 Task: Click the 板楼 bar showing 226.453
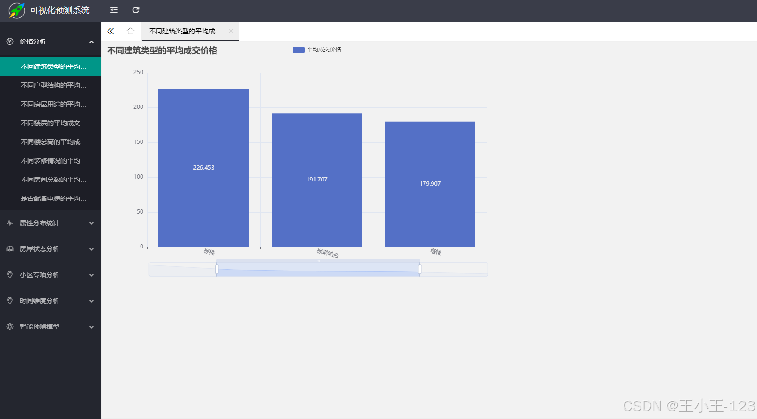click(x=204, y=168)
